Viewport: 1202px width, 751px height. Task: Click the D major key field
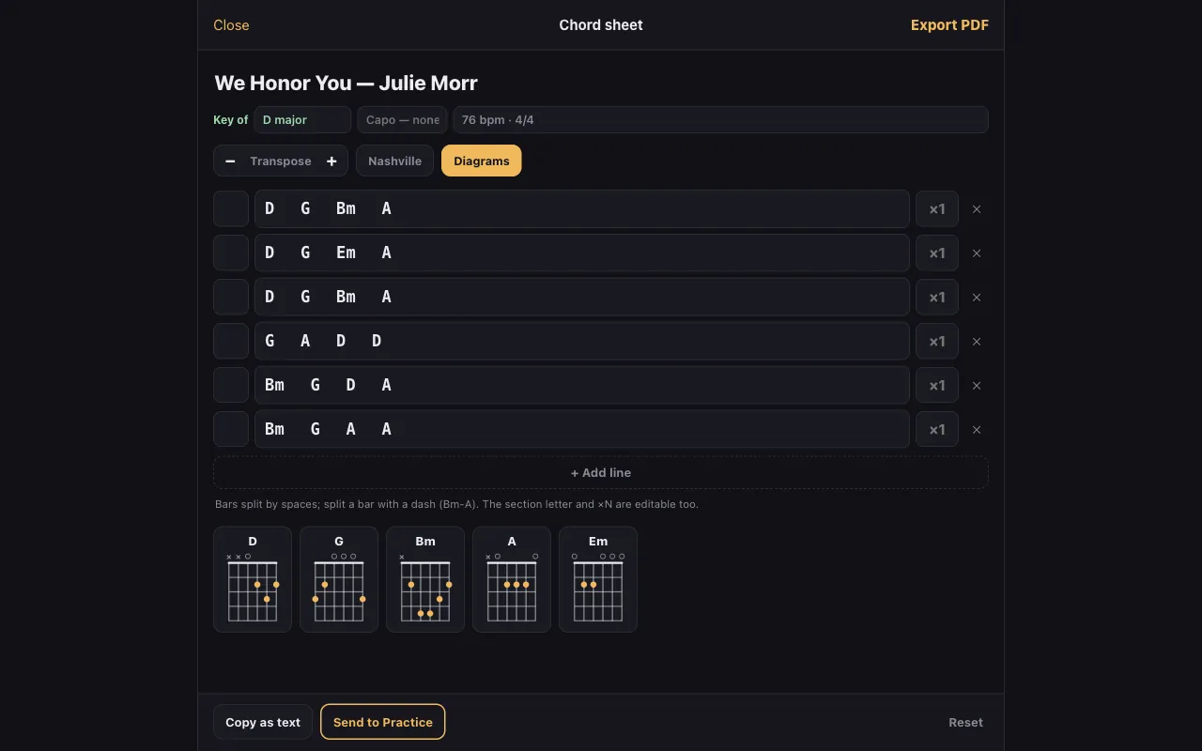(302, 120)
